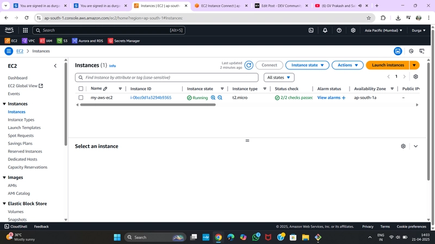The width and height of the screenshot is (435, 244).
Task: Bookmark this page with star icon
Action: coord(369,18)
